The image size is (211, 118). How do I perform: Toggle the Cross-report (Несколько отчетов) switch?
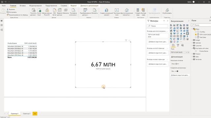177,64
